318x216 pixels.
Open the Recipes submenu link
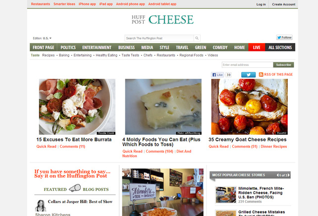[x=48, y=55]
